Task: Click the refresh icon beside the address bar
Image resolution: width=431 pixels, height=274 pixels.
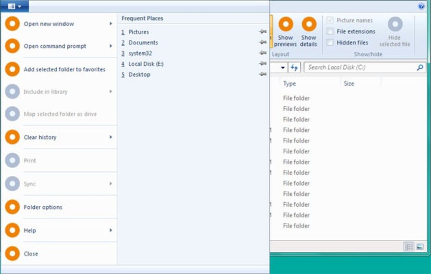Action: click(x=294, y=67)
